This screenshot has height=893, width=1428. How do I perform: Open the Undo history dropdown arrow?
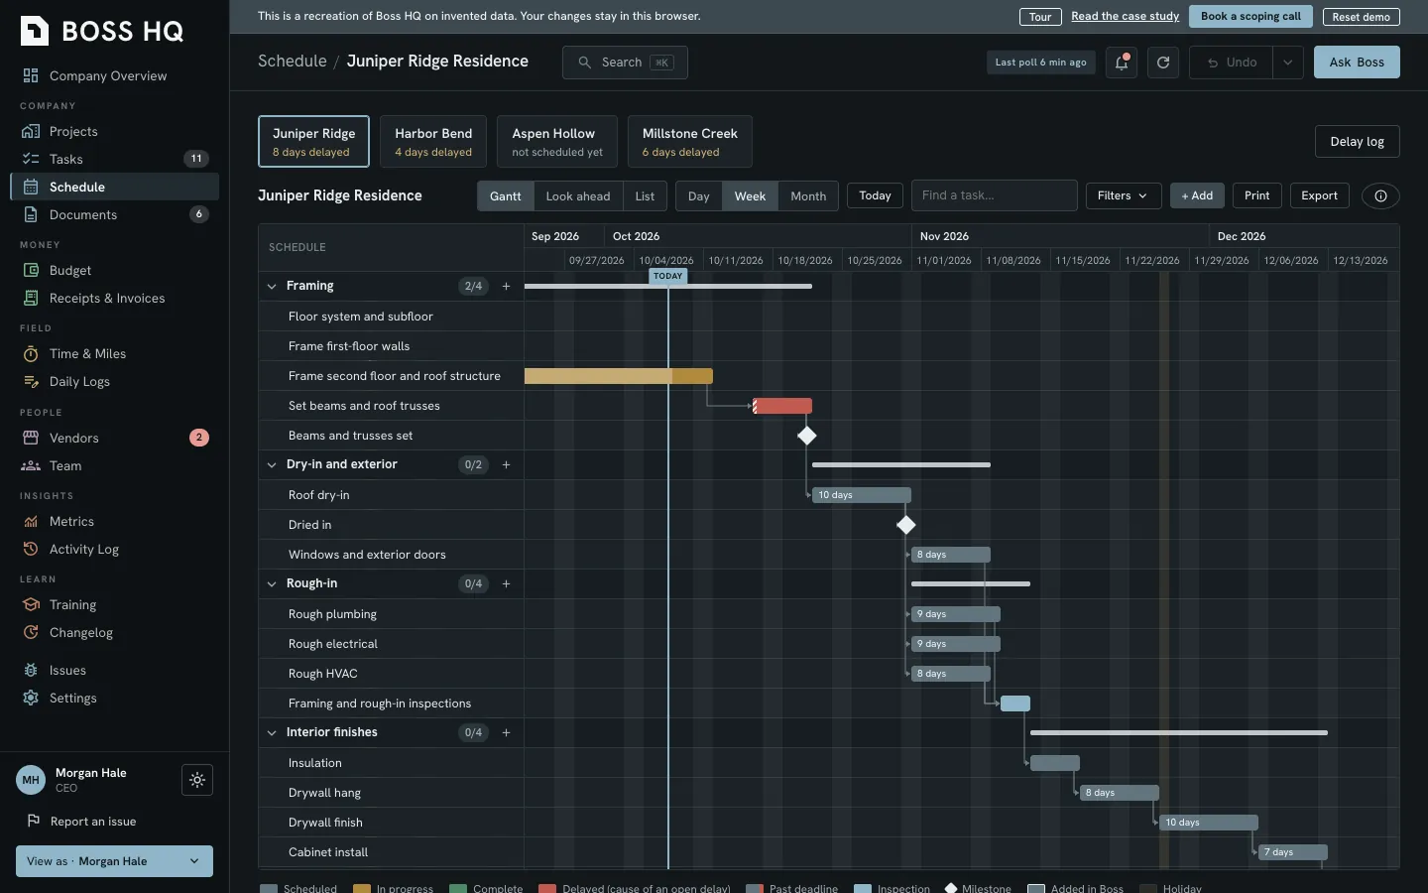pyautogui.click(x=1287, y=63)
